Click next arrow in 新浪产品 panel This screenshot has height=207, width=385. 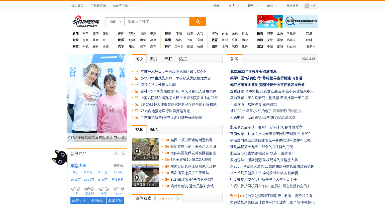123,154
